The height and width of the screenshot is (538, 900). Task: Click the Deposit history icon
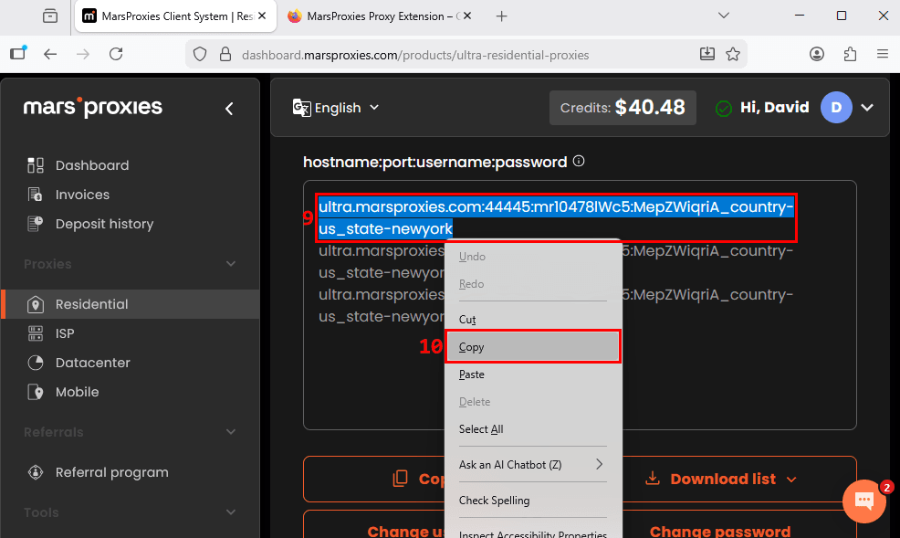36,224
